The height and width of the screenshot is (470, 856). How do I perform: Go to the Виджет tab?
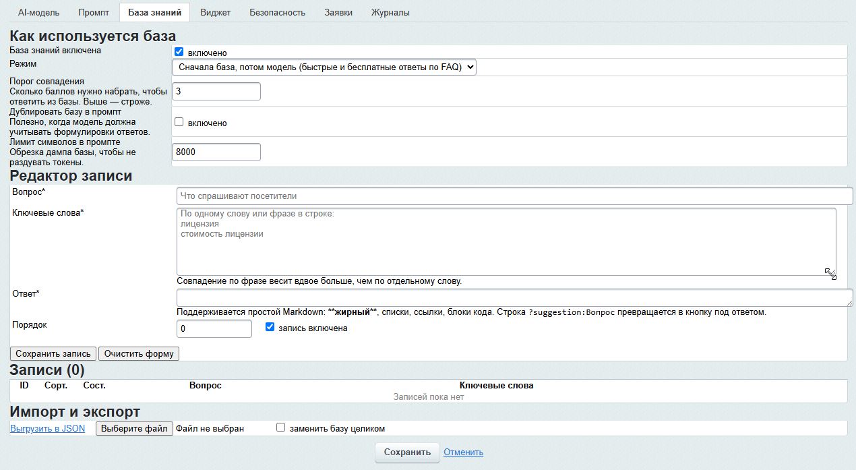(216, 12)
